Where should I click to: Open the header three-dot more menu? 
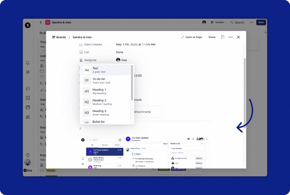click(252, 22)
